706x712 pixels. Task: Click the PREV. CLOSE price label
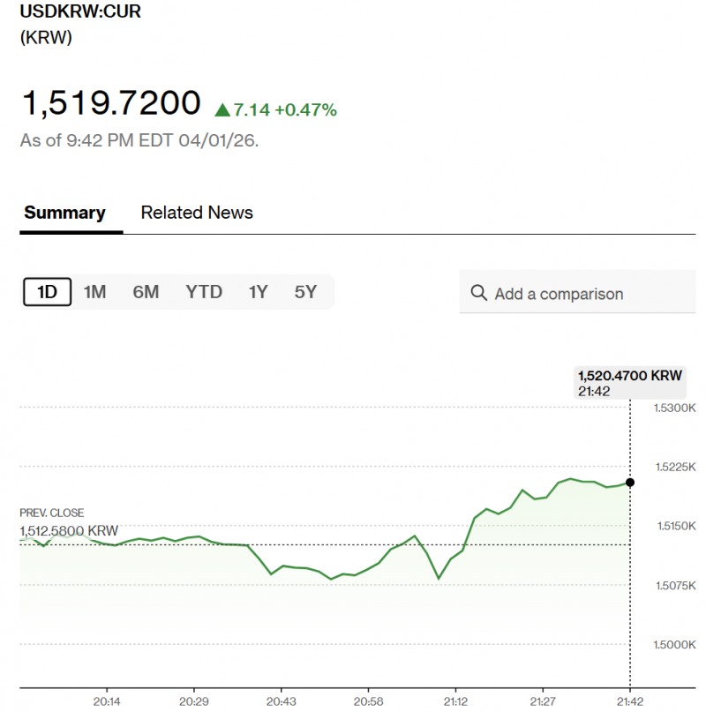click(x=69, y=530)
